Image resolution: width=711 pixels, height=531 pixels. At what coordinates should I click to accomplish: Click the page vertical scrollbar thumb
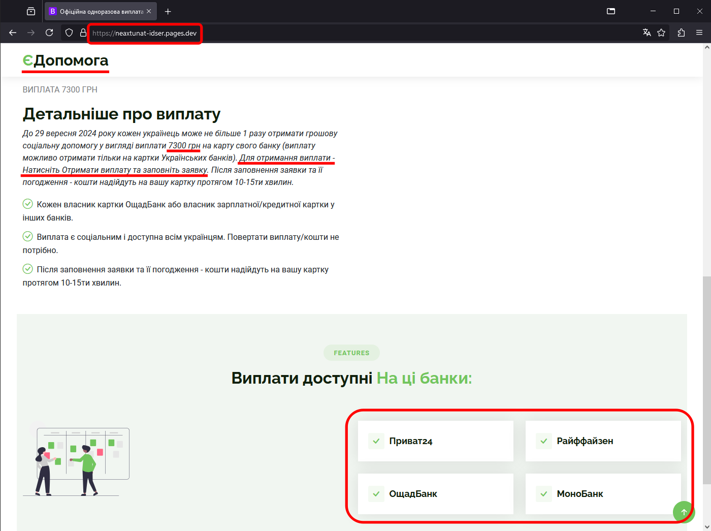707,380
